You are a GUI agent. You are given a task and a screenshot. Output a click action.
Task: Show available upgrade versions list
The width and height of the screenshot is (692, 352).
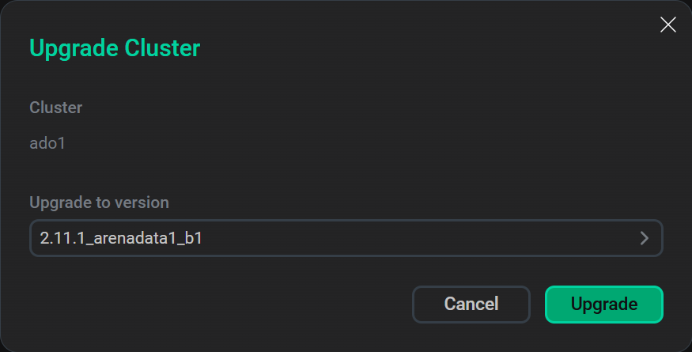pyautogui.click(x=346, y=238)
